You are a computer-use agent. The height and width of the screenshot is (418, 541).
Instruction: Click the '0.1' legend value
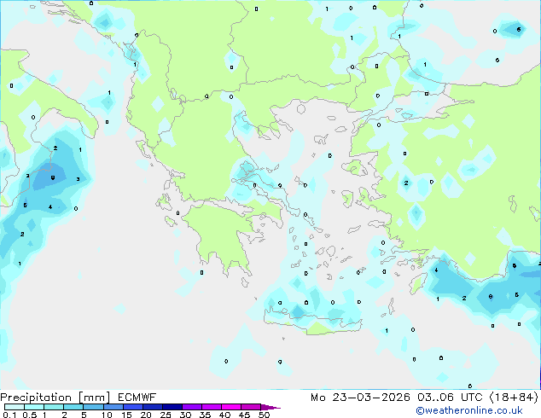pos(9,415)
